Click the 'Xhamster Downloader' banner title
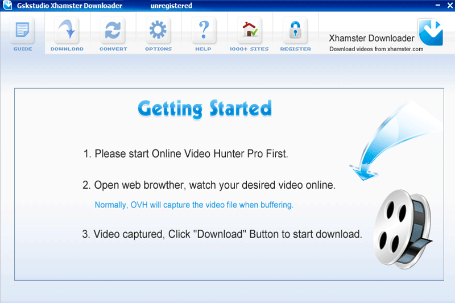 tap(372, 38)
